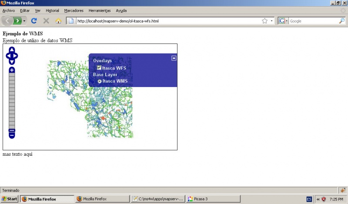Click the map zoom in plus button
The height and width of the screenshot is (204, 348).
pos(12,70)
